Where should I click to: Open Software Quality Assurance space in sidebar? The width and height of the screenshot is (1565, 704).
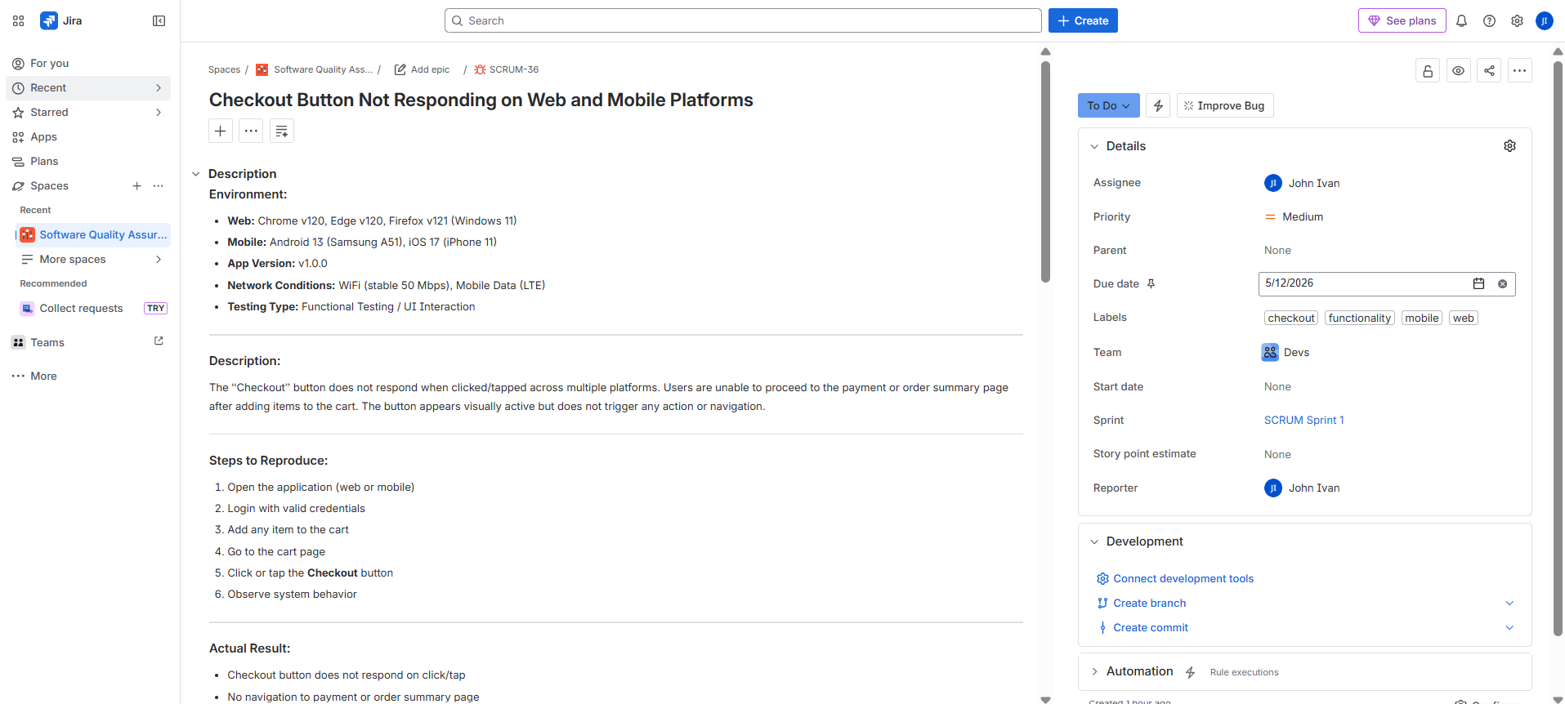point(93,234)
